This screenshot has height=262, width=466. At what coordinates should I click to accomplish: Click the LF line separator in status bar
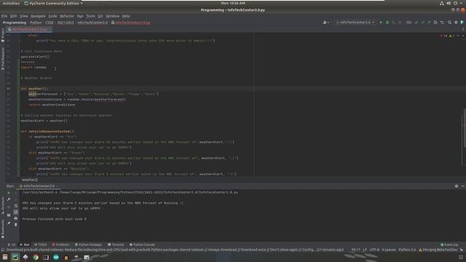[365, 250]
